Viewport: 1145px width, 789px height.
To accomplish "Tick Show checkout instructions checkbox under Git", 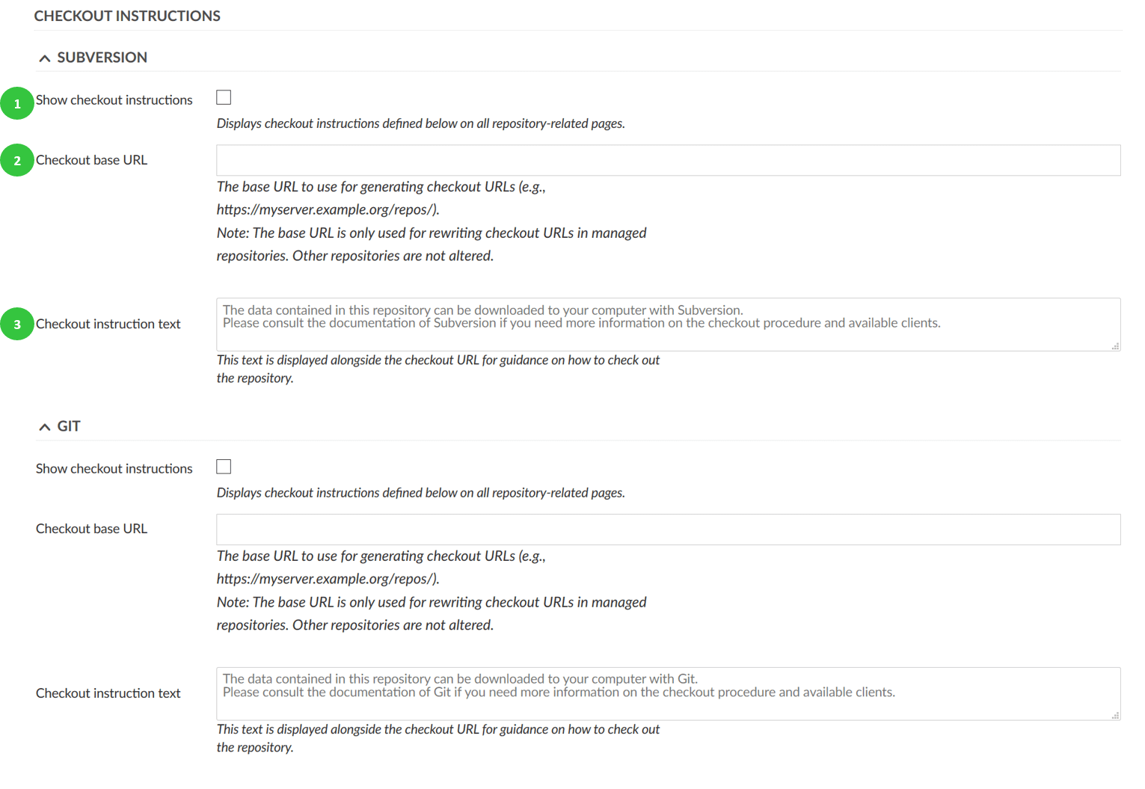I will pos(224,467).
